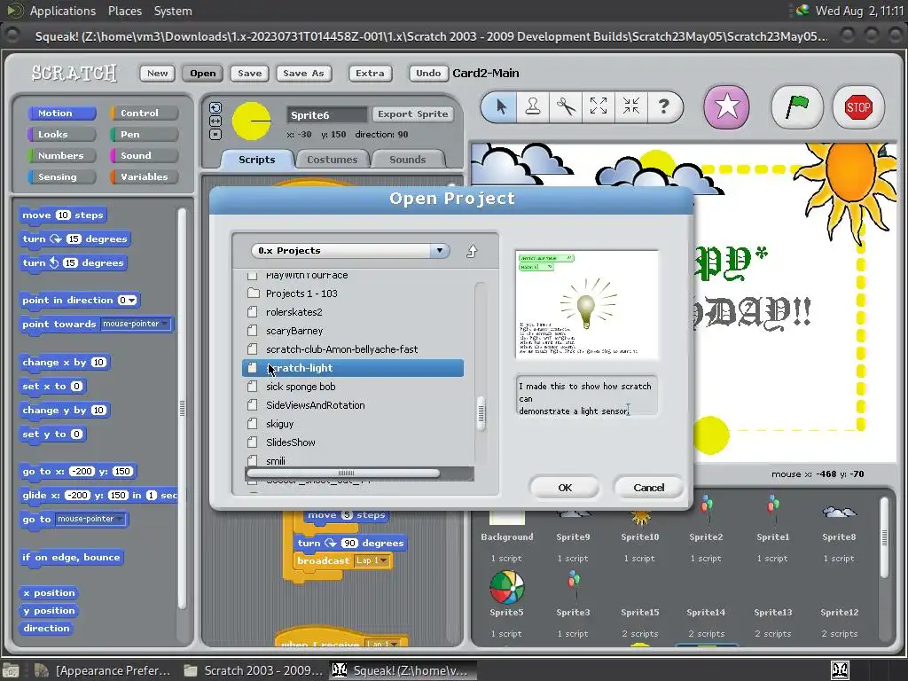Select the rotate-freely rotation style icon
Screen dimensions: 908x681
click(x=215, y=107)
